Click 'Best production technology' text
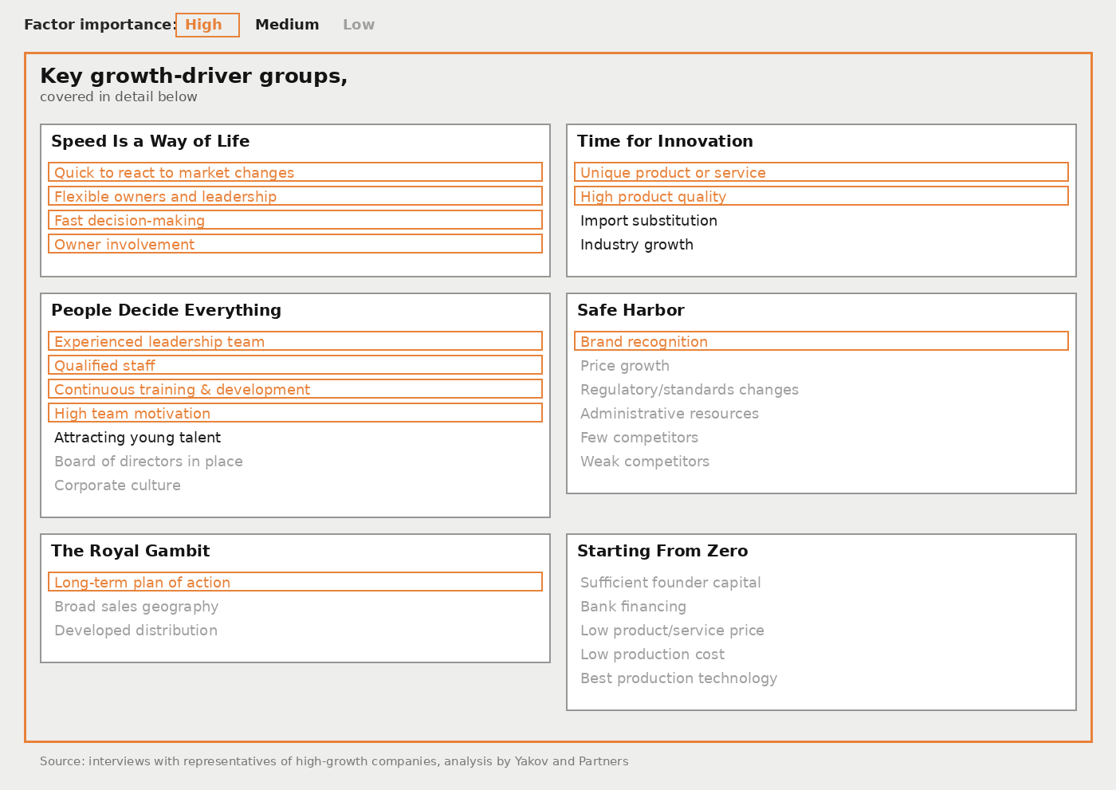 pyautogui.click(x=678, y=678)
